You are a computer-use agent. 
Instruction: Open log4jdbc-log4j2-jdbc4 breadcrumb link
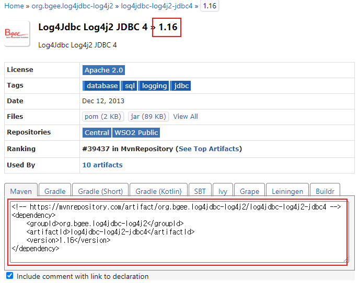157,6
